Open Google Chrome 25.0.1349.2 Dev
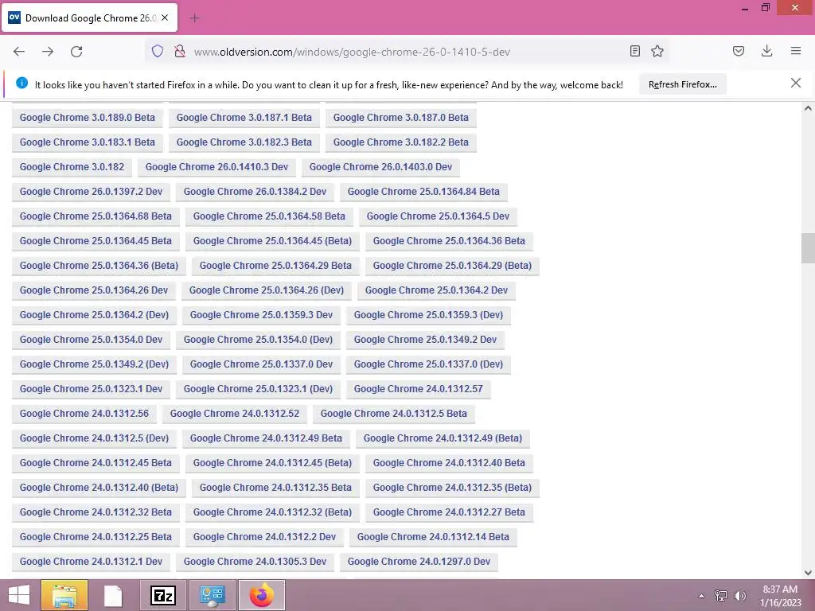 point(425,340)
